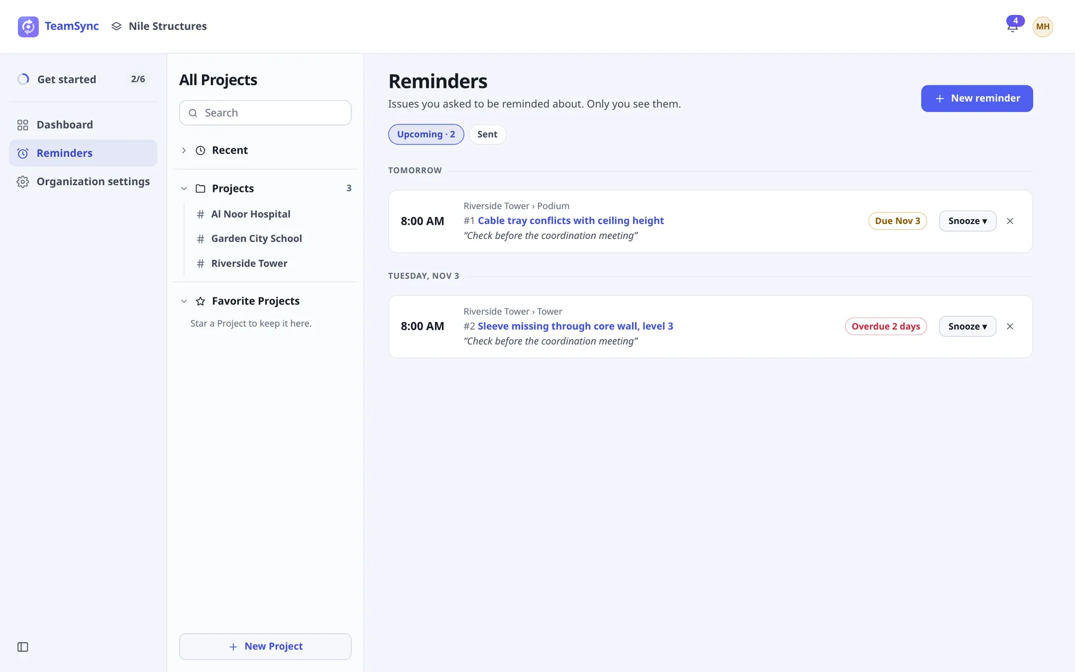This screenshot has height=672, width=1075.
Task: Click the TeamSync logo icon
Action: 28,26
